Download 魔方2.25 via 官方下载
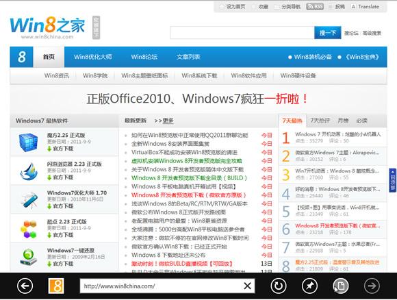Image resolution: width=397 pixels, height=300 pixels. click(60, 149)
